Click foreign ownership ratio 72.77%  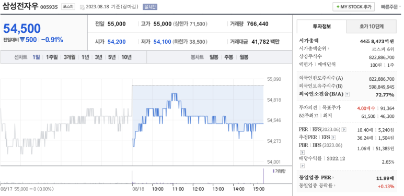point(385,95)
